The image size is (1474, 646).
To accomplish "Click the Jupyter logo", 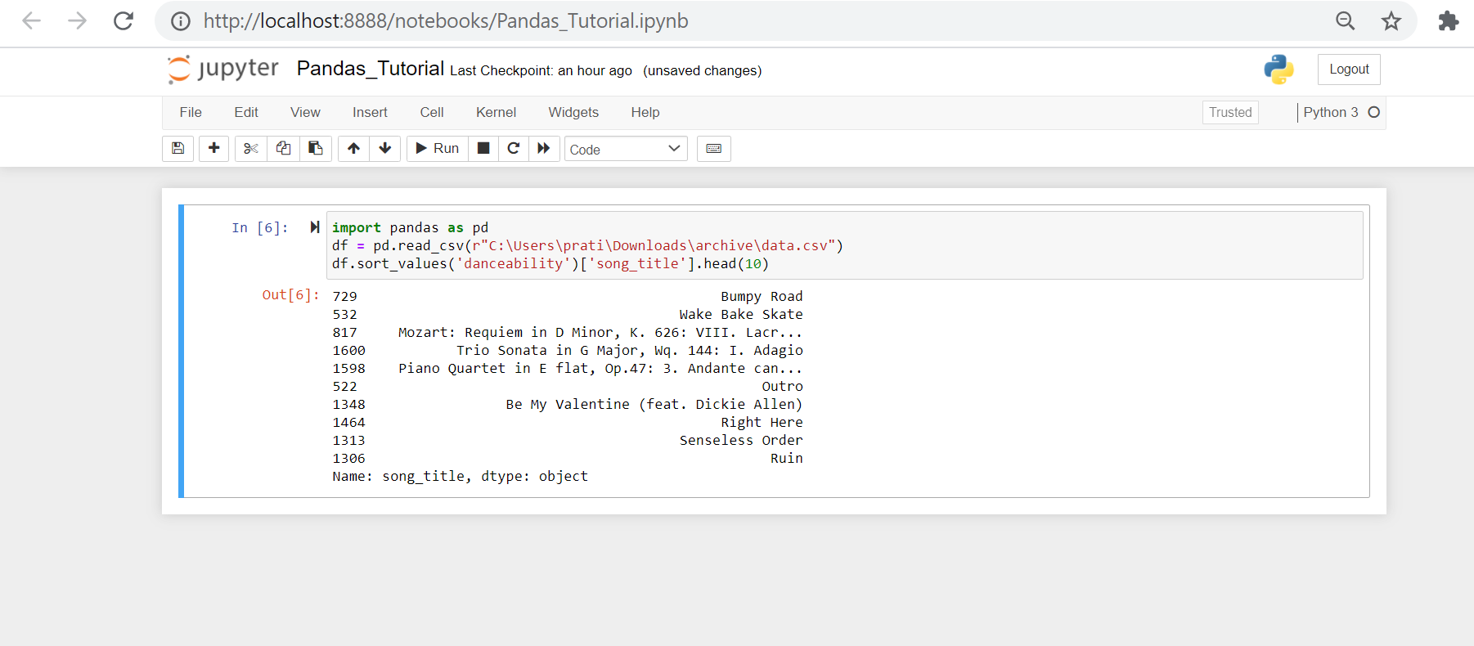I will click(222, 69).
